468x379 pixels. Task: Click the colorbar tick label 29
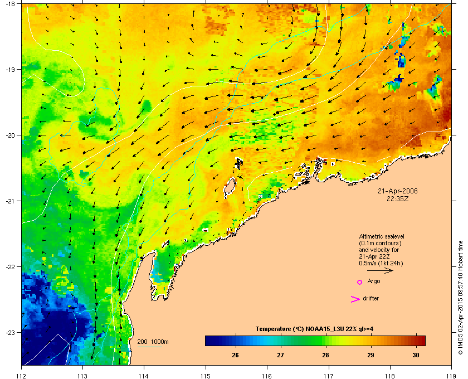tap(370, 355)
